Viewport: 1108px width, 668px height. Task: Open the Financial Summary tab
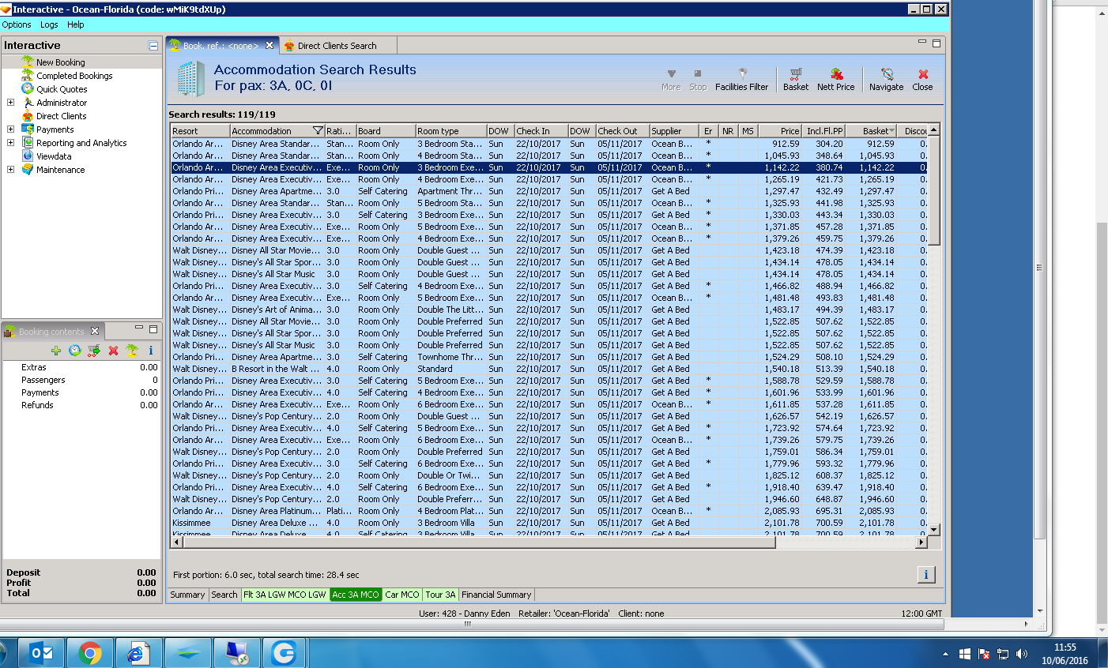496,595
